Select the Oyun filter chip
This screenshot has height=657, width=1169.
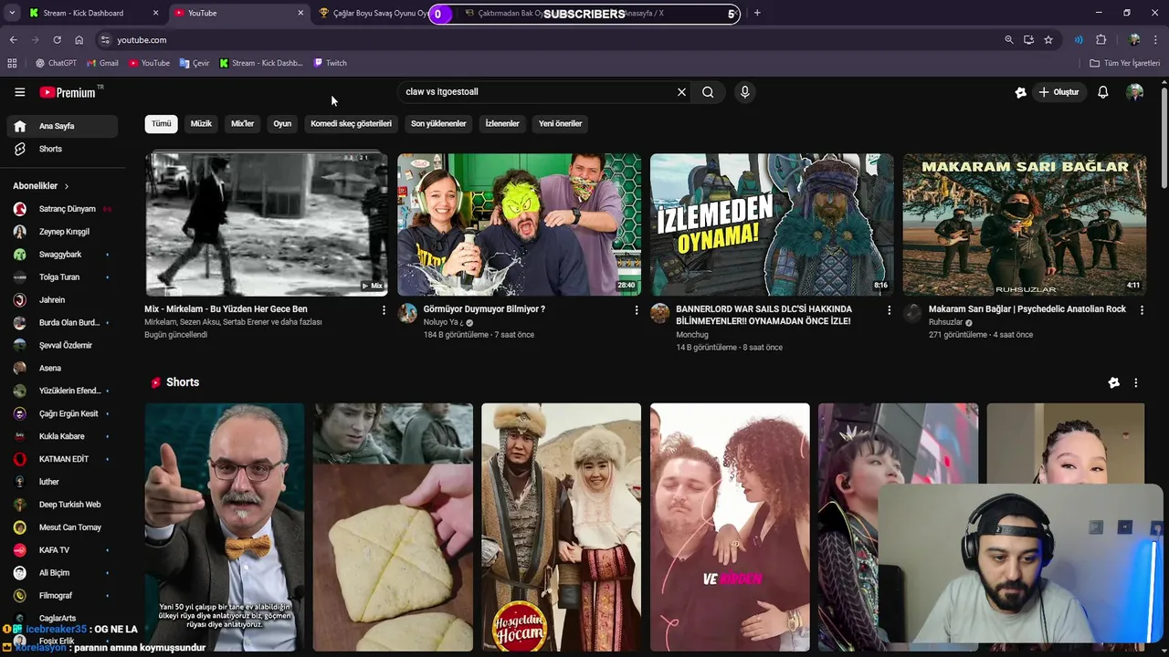pos(282,123)
